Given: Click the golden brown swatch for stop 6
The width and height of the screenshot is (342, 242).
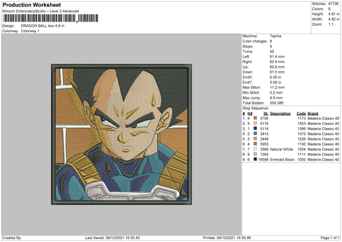Looking at the screenshot, I should coord(255,144).
